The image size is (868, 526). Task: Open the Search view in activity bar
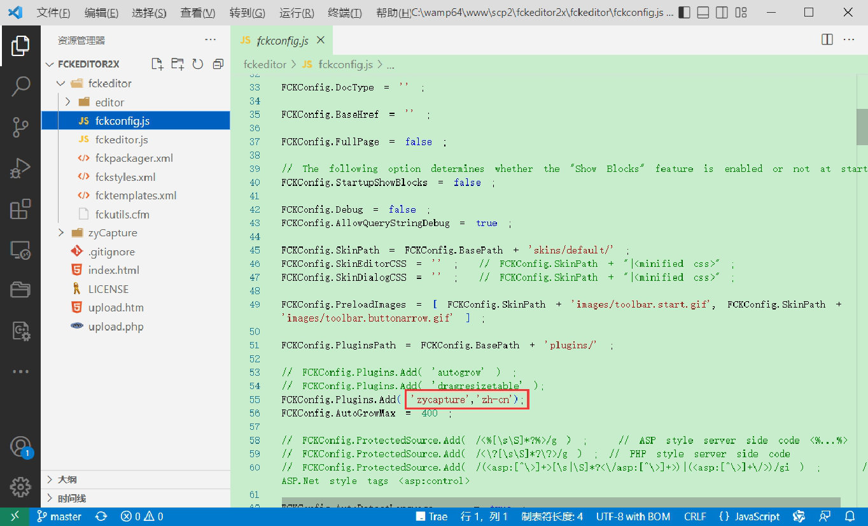(20, 86)
